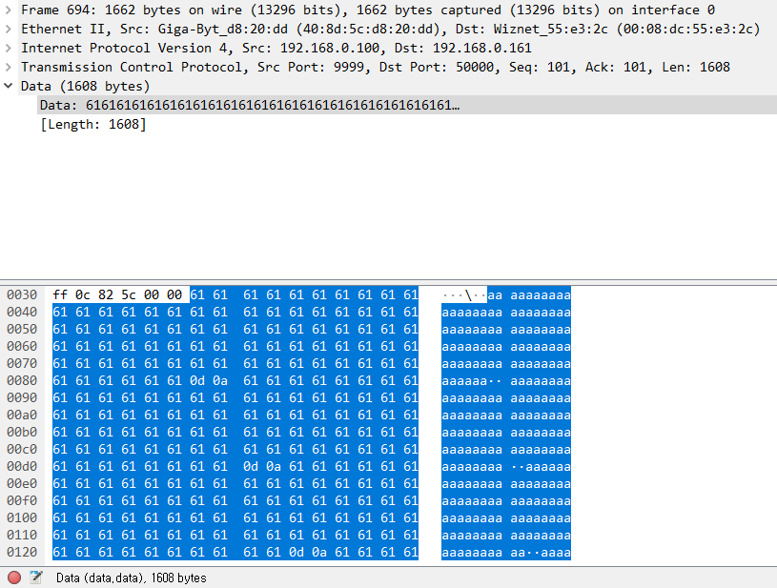Click hex offset 00a0 in bytes pane

(22, 416)
